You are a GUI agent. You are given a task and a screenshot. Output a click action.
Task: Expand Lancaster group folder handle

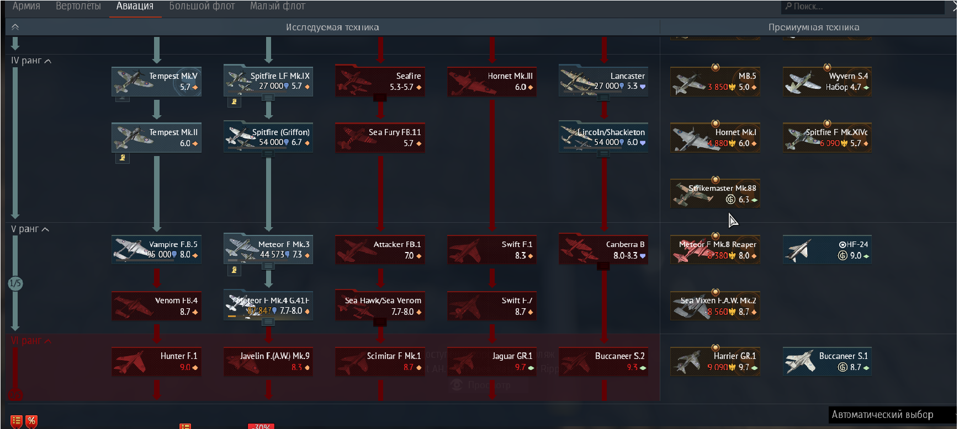(603, 98)
